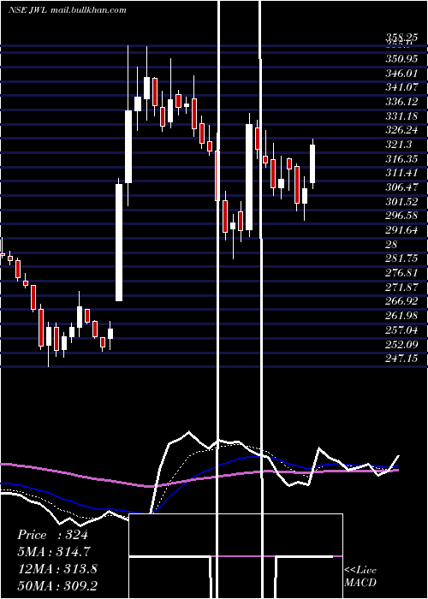Click the 281.75 price axis label
The image size is (428, 599).
(401, 258)
